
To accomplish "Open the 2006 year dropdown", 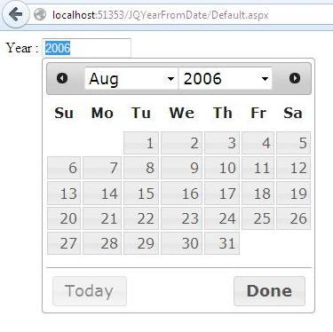I will (x=226, y=78).
